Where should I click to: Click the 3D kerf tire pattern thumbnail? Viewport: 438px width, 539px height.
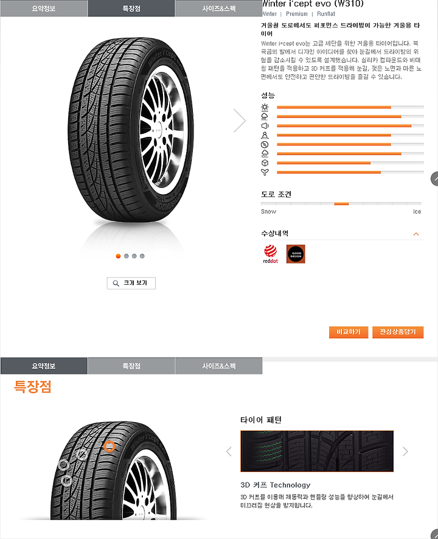click(x=317, y=451)
